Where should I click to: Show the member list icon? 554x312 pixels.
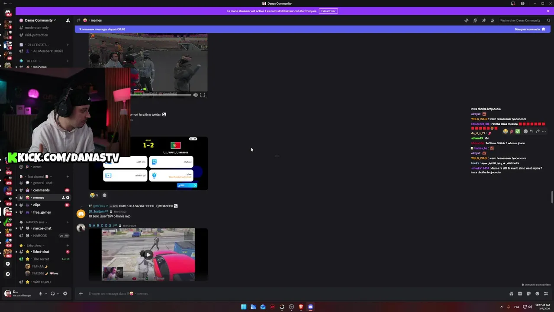click(x=493, y=20)
